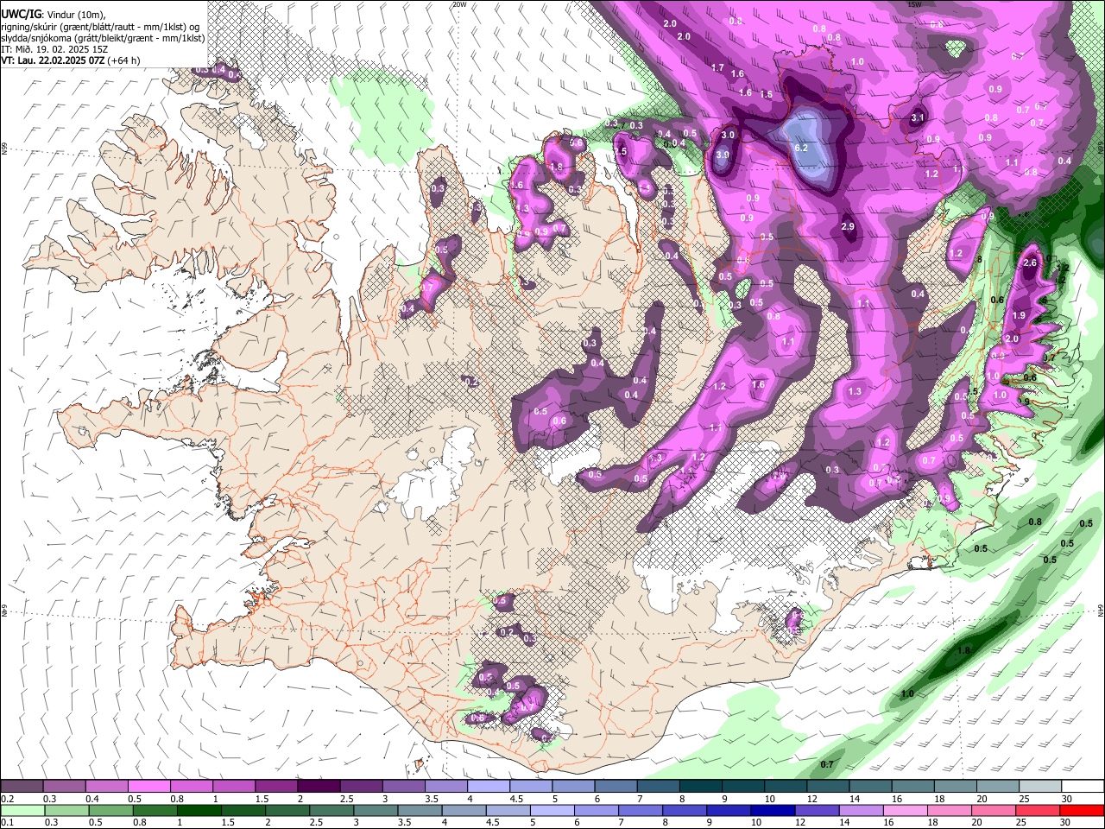1105x829 pixels.
Task: Click the 'slydda/snjókoma' legend description line
Action: [103, 38]
